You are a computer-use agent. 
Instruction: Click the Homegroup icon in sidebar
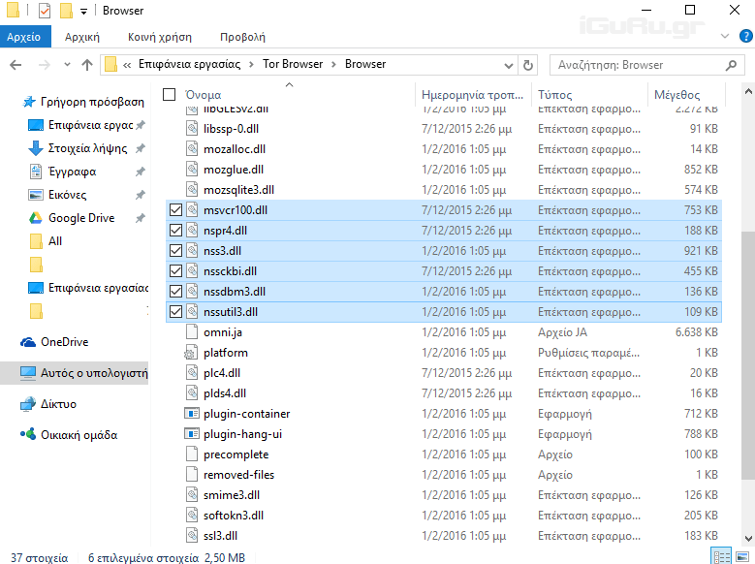(28, 434)
